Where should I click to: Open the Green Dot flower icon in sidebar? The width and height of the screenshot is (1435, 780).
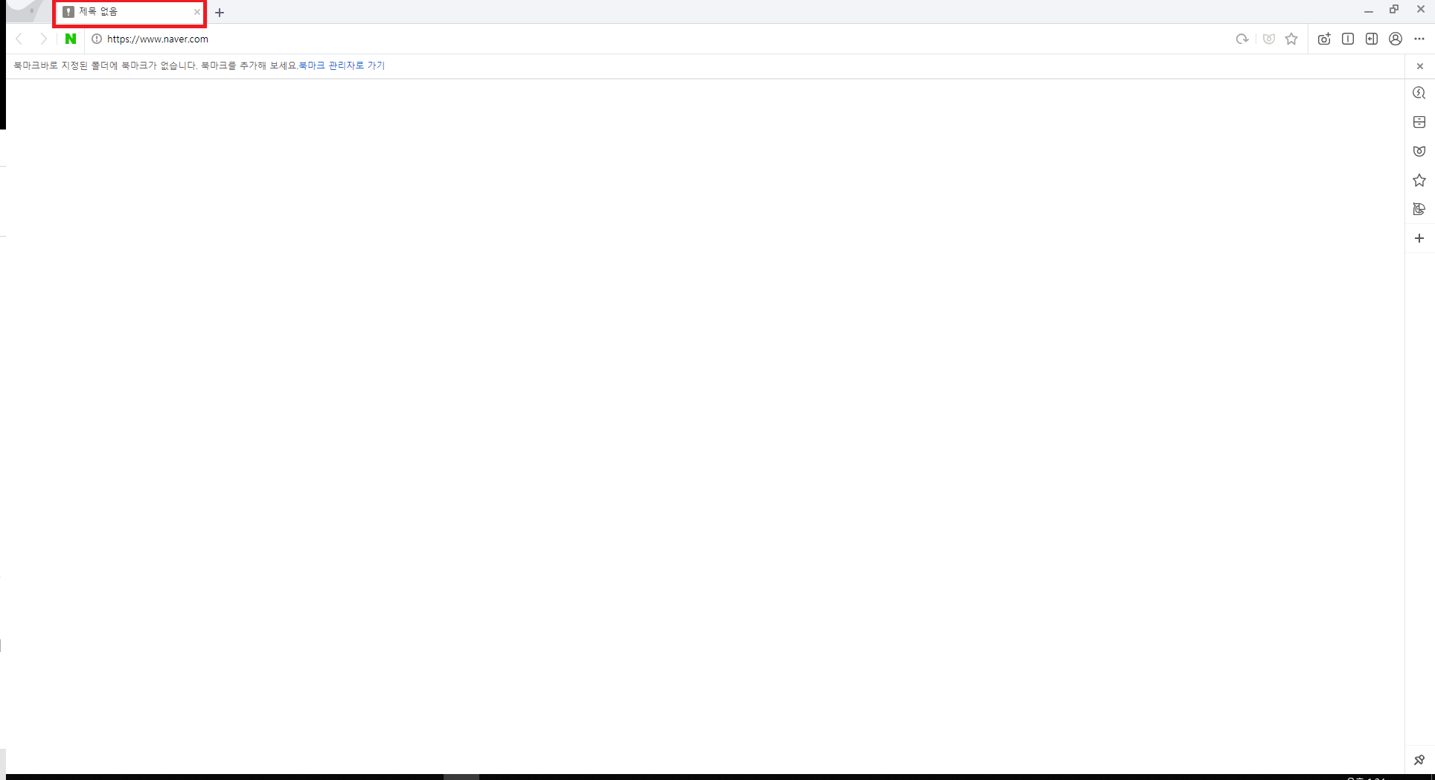1419,151
